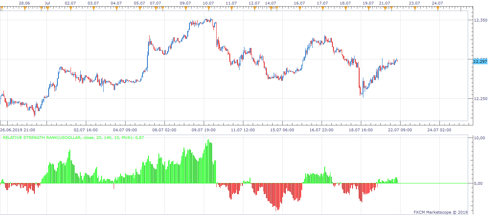Click the 12.250 price axis label
493x215 pixels.
480,98
